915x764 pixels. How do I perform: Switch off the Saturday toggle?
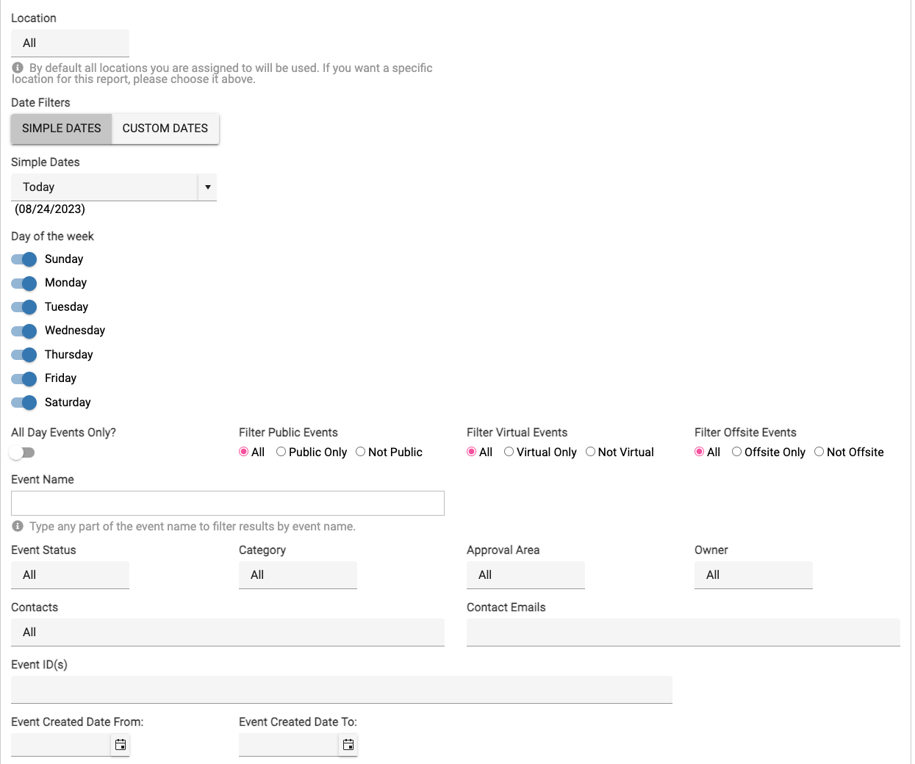(24, 403)
